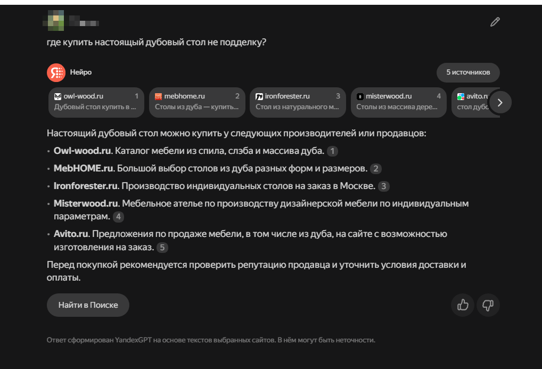Click the pencil edit question icon
This screenshot has width=542, height=369.
495,22
